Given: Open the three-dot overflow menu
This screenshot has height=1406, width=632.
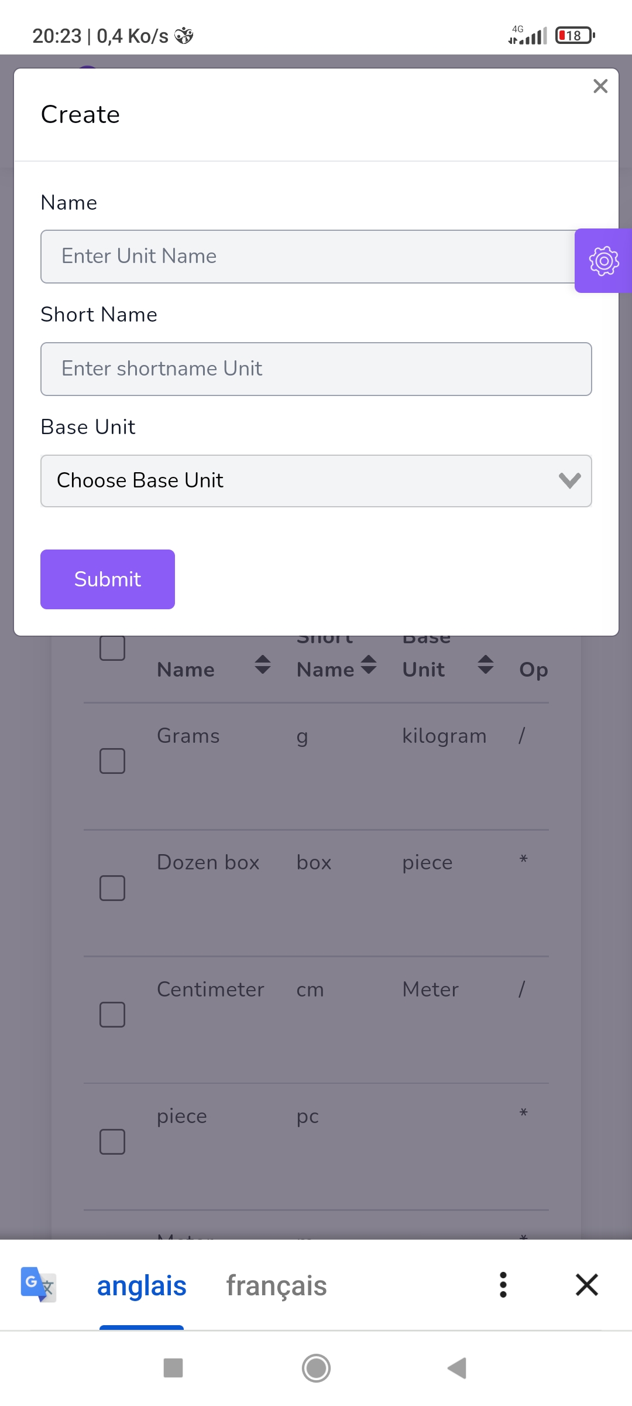Looking at the screenshot, I should 502,1284.
